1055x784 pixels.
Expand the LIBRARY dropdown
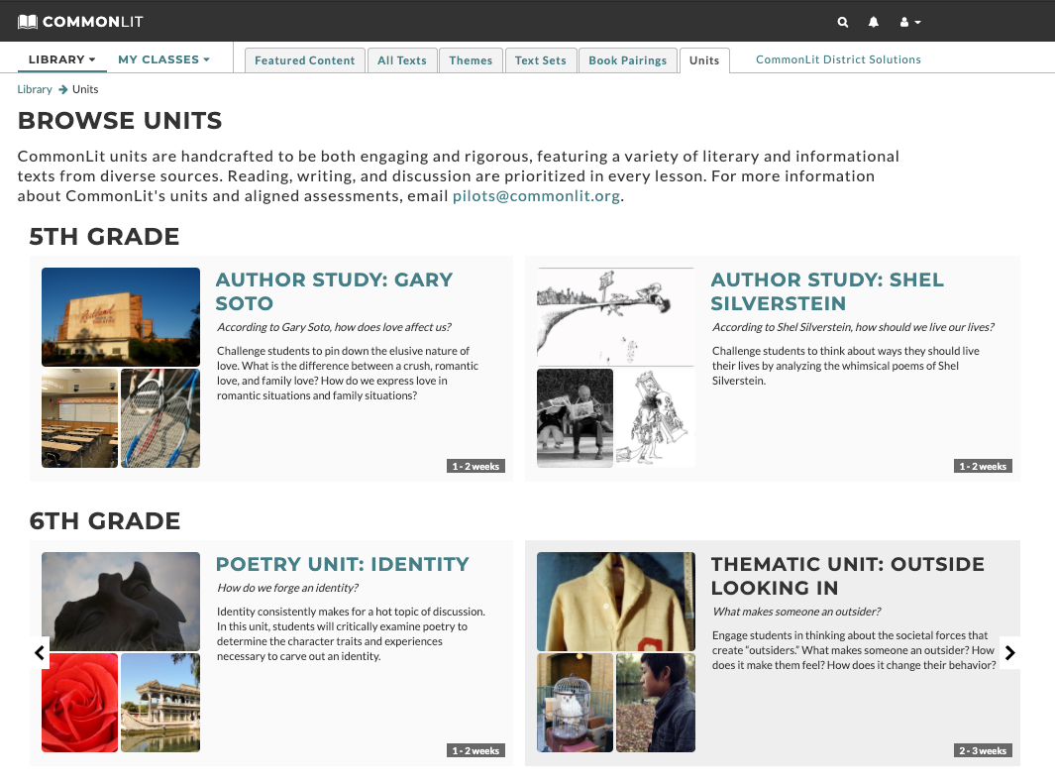click(61, 59)
